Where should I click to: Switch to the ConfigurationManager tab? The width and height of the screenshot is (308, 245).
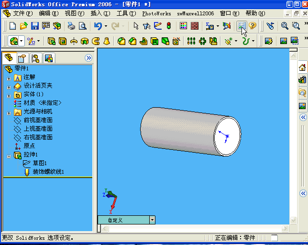(35, 58)
